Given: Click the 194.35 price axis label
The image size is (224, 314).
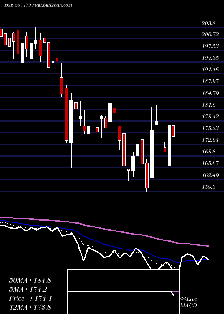Looking at the screenshot, I should point(210,58).
